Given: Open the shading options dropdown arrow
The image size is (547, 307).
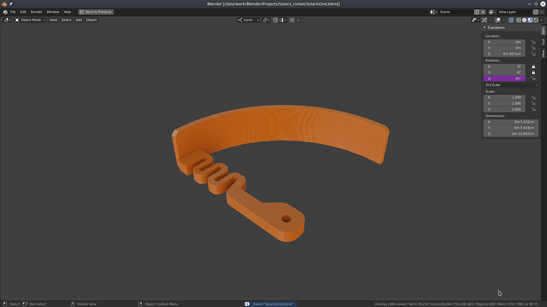Looking at the screenshot, I should [542, 20].
